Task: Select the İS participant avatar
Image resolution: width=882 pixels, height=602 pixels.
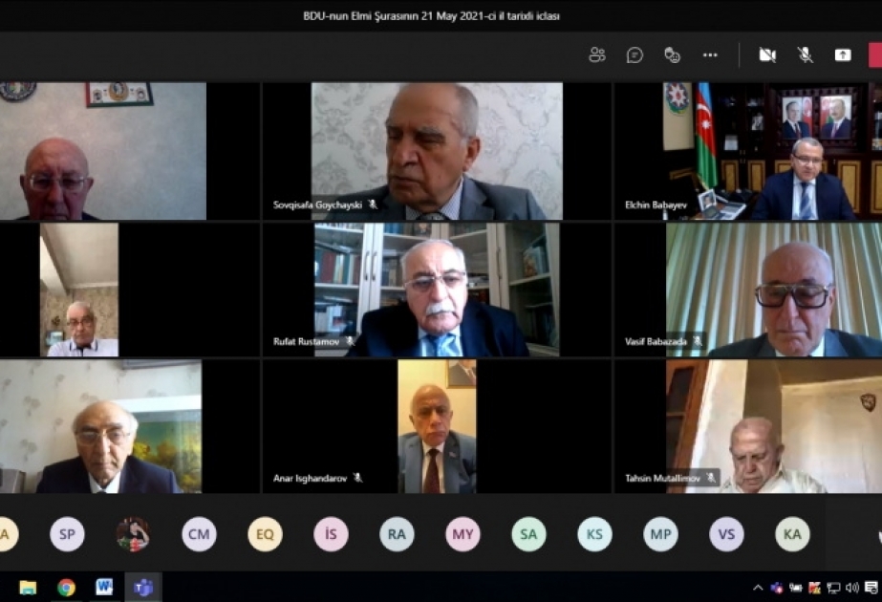Action: coord(331,534)
